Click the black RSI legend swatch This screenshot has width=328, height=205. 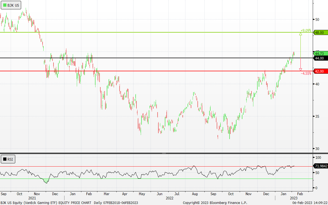click(5, 160)
